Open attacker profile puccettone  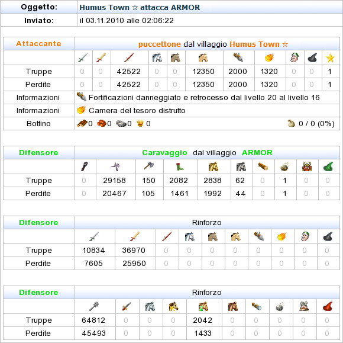(x=160, y=44)
